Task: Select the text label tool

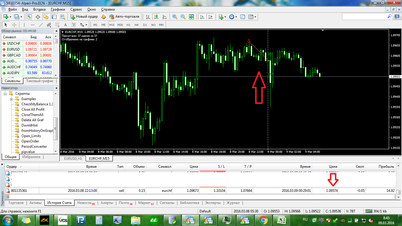Action: [x=74, y=25]
